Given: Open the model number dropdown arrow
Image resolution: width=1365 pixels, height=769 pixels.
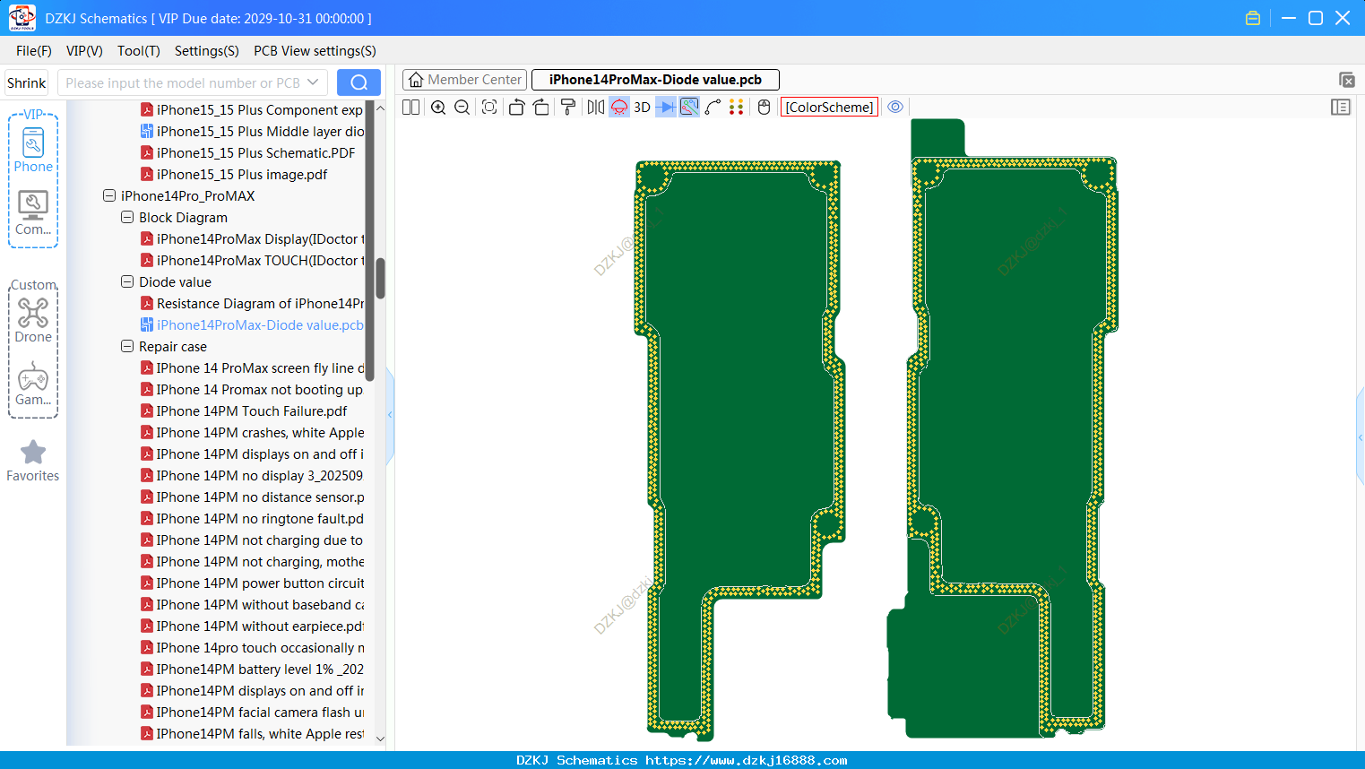Looking at the screenshot, I should [313, 82].
